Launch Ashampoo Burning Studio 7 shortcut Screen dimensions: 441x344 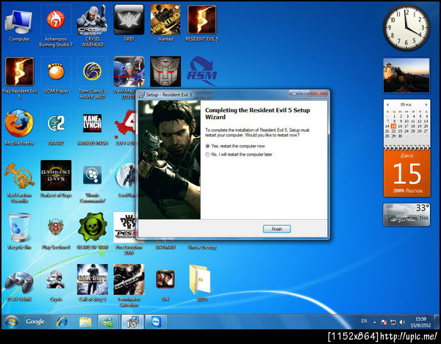[56, 26]
